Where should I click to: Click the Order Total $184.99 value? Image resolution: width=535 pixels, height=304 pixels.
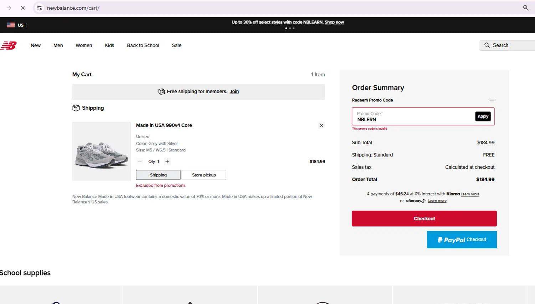coord(485,179)
